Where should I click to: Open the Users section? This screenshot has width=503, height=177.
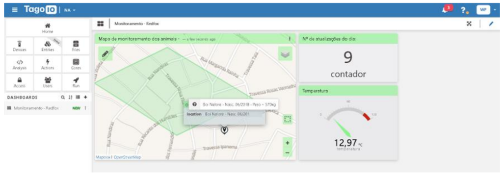click(x=48, y=82)
